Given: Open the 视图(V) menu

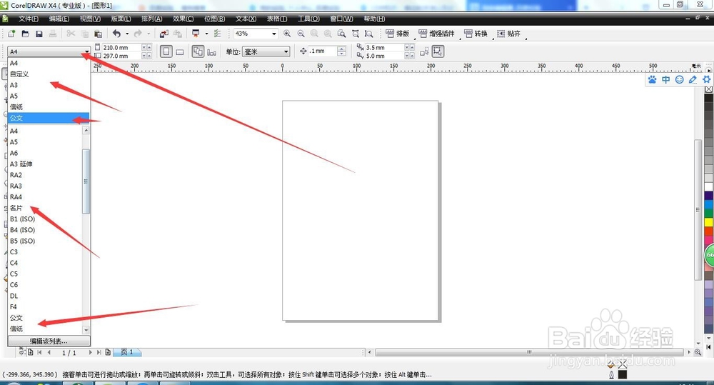Looking at the screenshot, I should (x=90, y=19).
